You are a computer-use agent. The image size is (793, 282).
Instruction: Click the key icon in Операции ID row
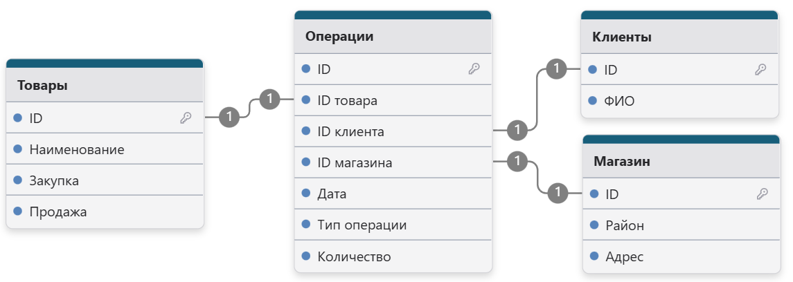coord(474,69)
